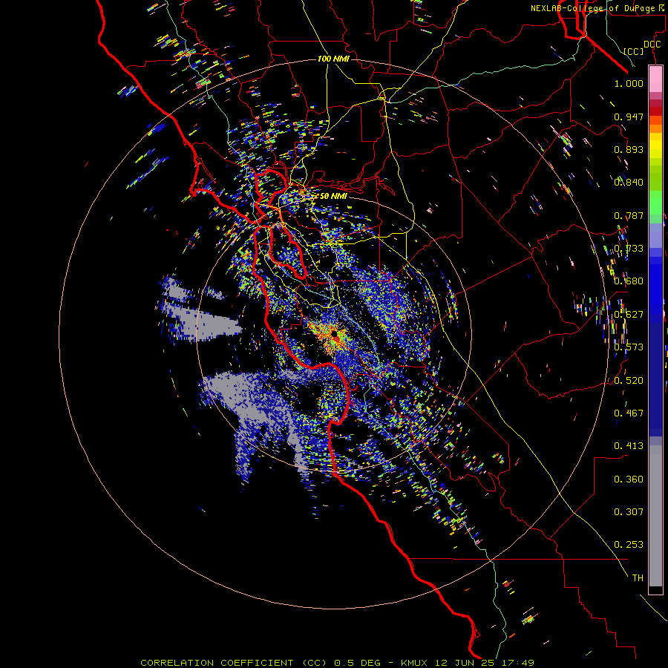Pick the orange color bar segment
This screenshot has width=668, height=668.
coord(655,128)
